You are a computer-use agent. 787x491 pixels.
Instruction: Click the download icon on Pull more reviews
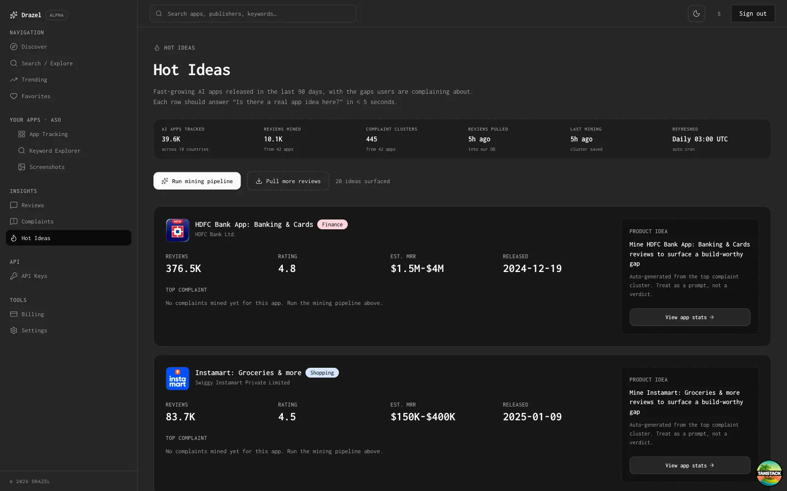pos(259,181)
